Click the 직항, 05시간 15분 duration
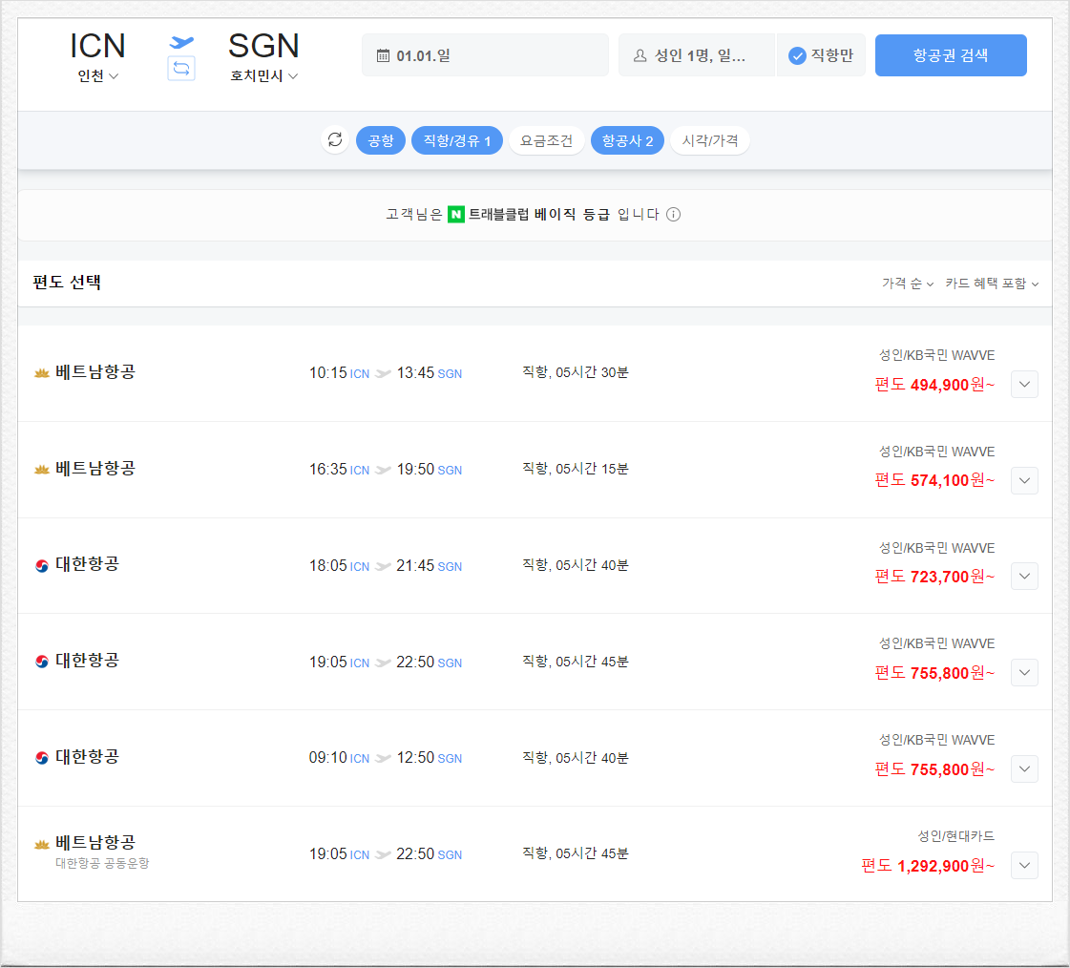The width and height of the screenshot is (1070, 968). click(576, 469)
